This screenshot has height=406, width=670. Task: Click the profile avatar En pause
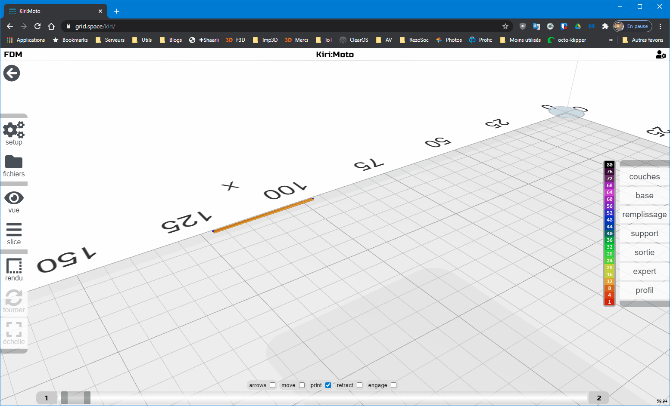633,26
